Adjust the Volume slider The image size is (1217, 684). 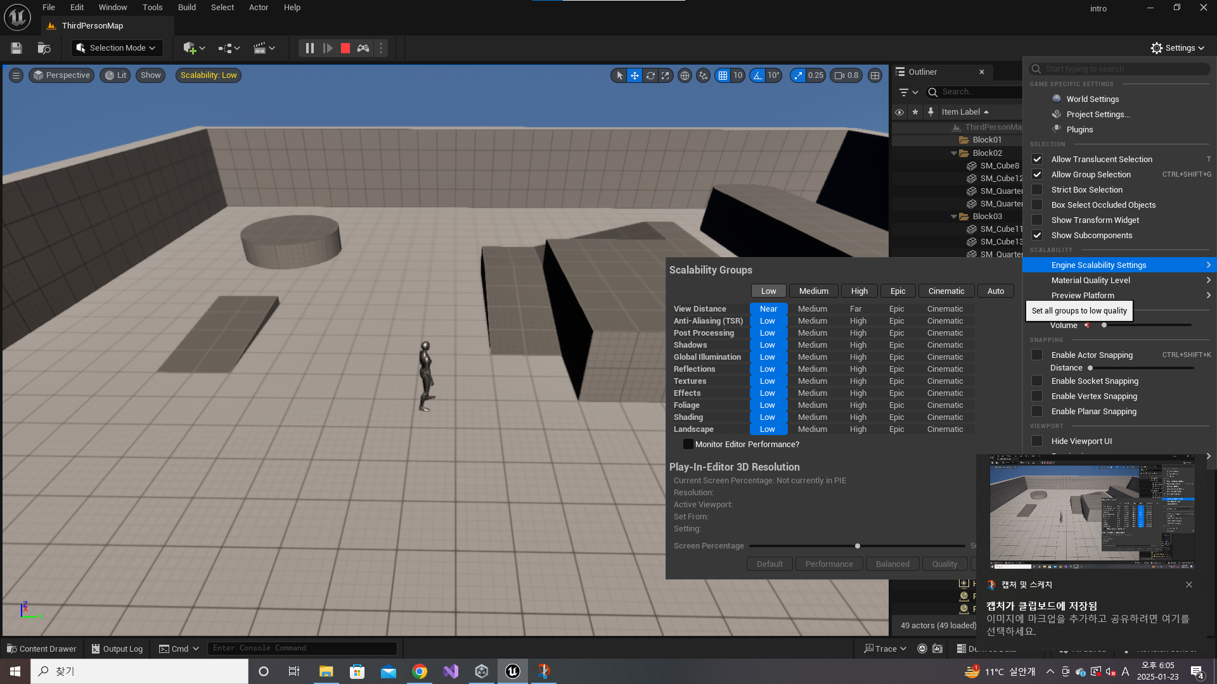1146,326
